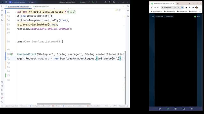
Task: Open the More actions vertical dots in IDE toolbar
Action: tap(96, 2)
